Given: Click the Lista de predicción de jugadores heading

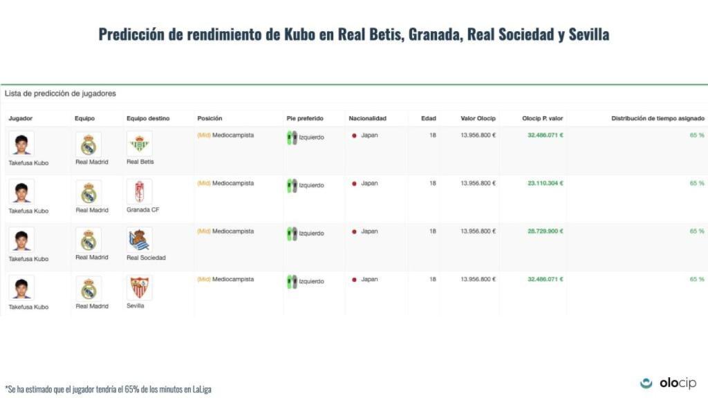Looking at the screenshot, I should click(60, 93).
